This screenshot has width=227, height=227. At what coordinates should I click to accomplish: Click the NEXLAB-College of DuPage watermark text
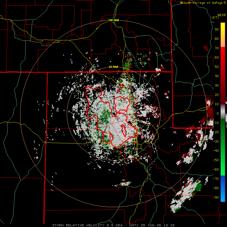pos(202,3)
